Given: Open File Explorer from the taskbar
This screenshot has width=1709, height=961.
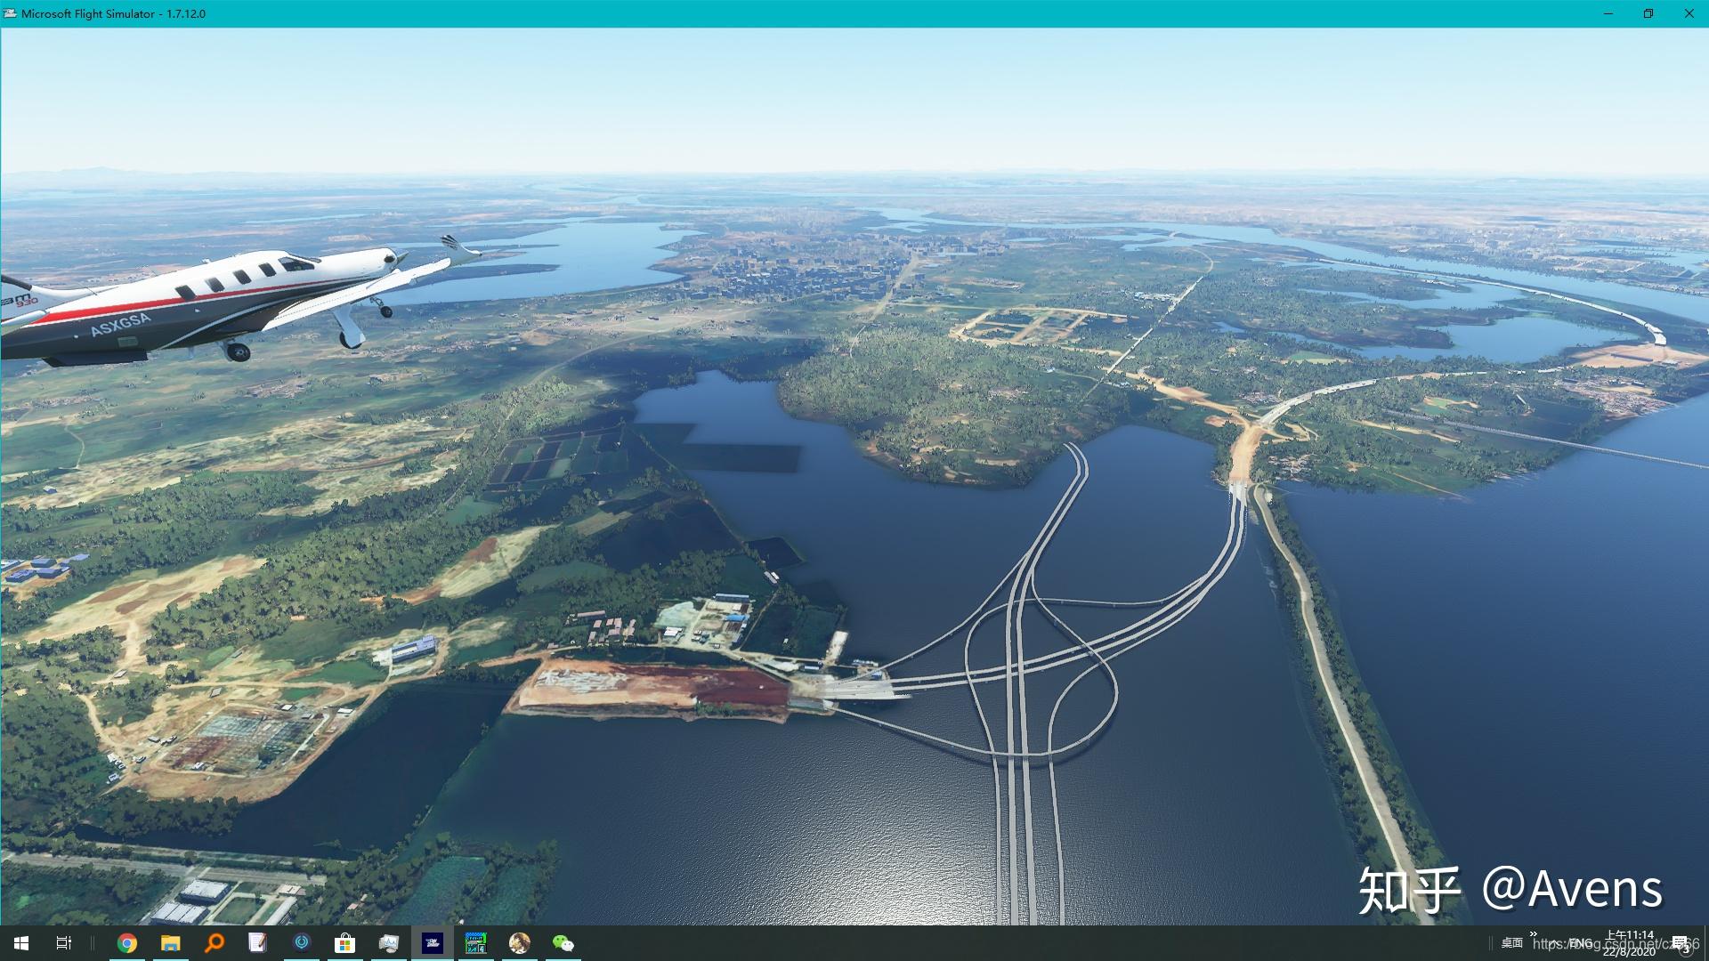Looking at the screenshot, I should tap(170, 943).
